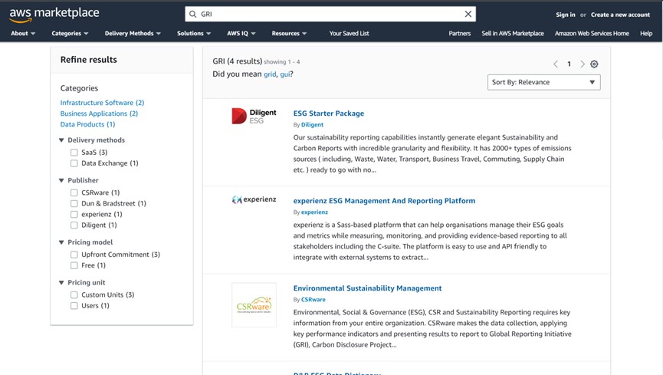Click the experienz logo thumbnail
The width and height of the screenshot is (663, 375).
[254, 199]
